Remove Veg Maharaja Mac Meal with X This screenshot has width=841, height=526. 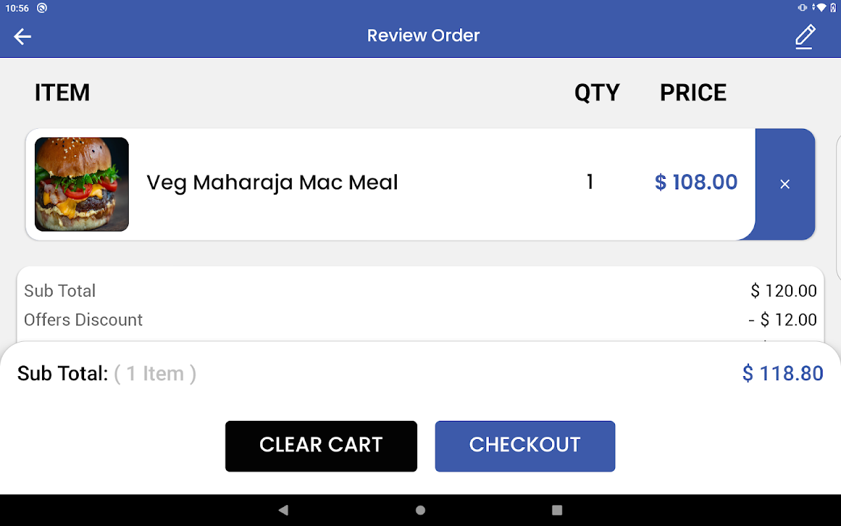pos(784,184)
